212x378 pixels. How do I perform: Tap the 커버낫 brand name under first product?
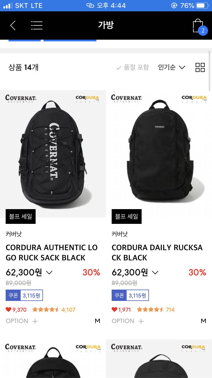(14, 234)
